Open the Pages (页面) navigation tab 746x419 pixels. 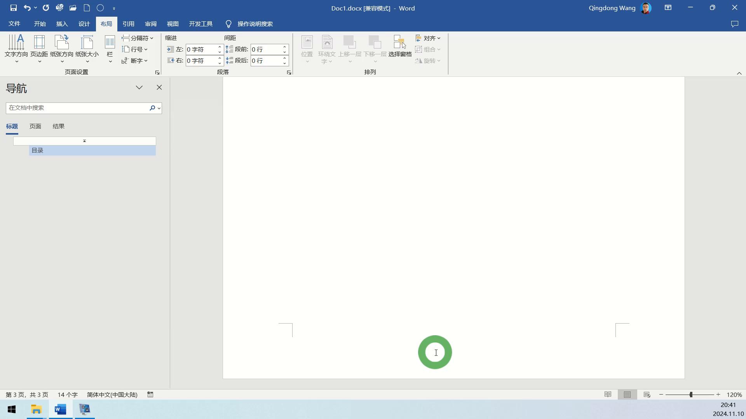click(35, 126)
